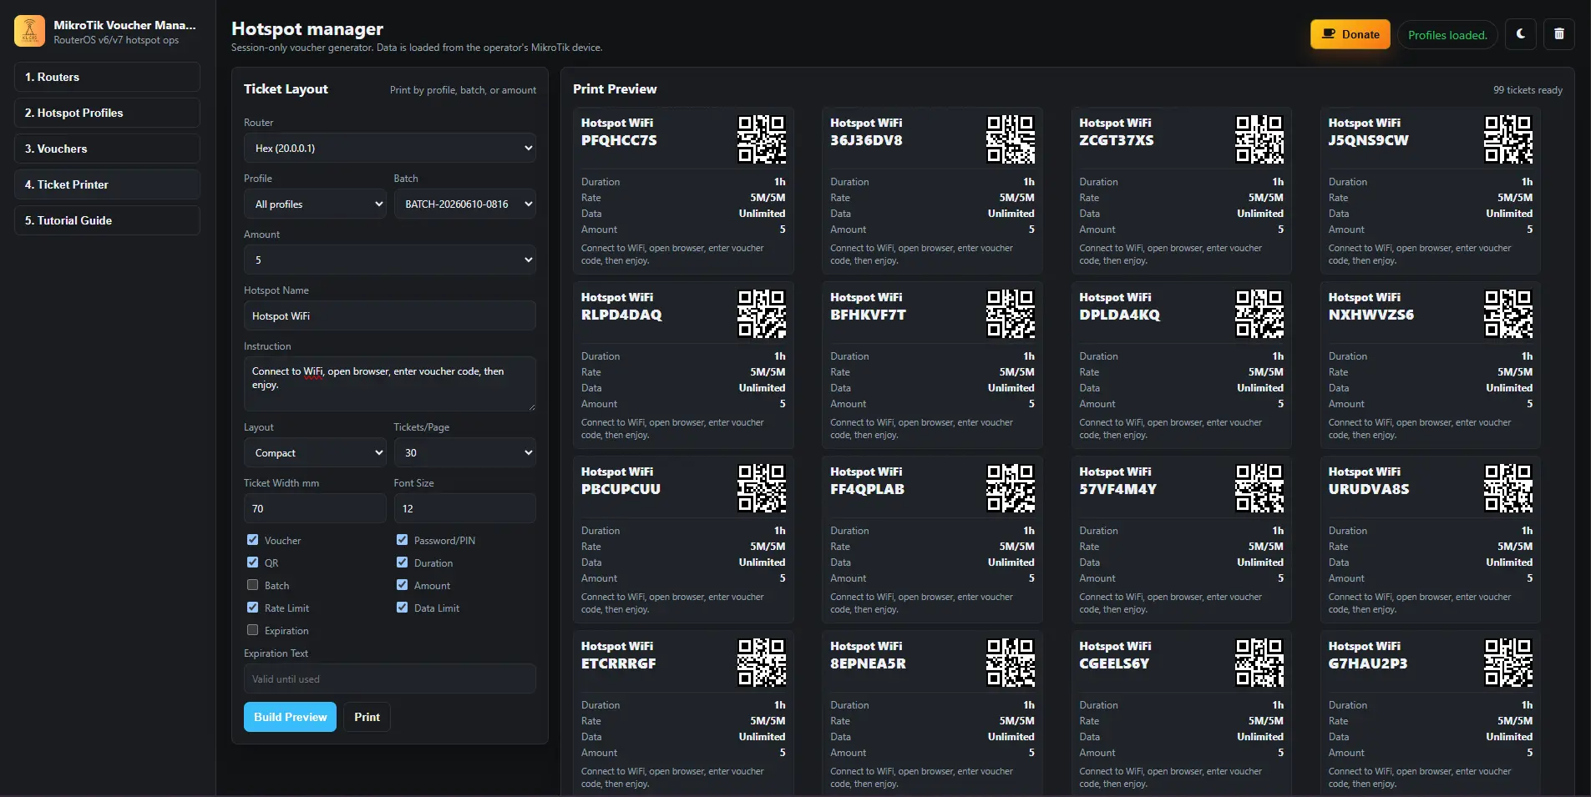Toggle dark mode with the moon icon

1521,34
